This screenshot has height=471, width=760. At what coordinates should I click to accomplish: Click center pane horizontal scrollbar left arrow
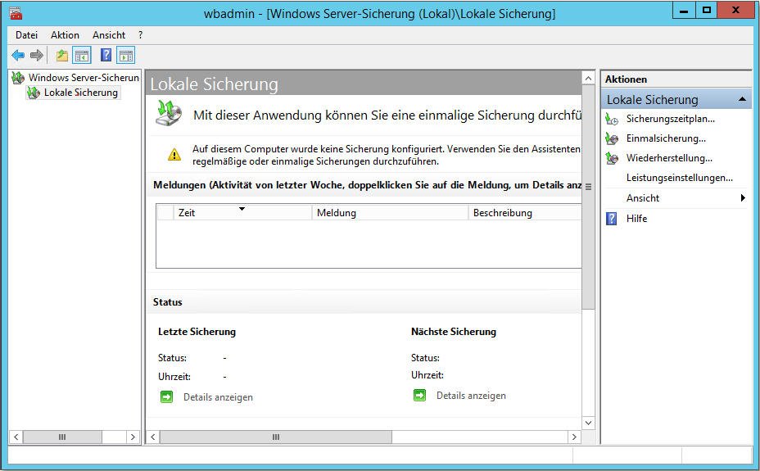(x=153, y=437)
